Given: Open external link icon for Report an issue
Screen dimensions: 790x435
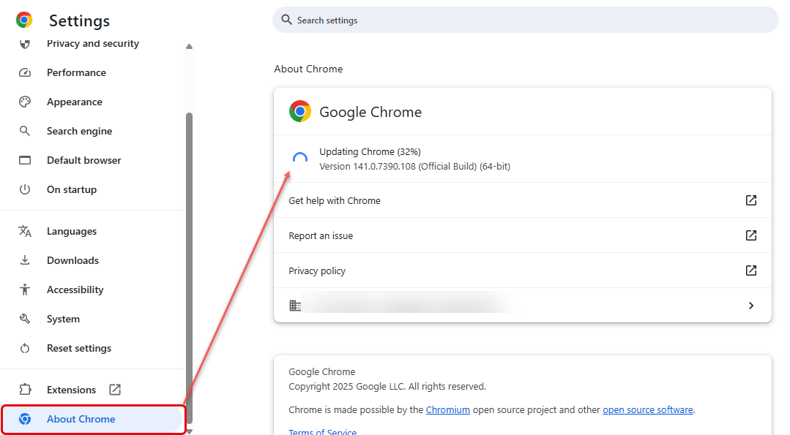Looking at the screenshot, I should [750, 235].
